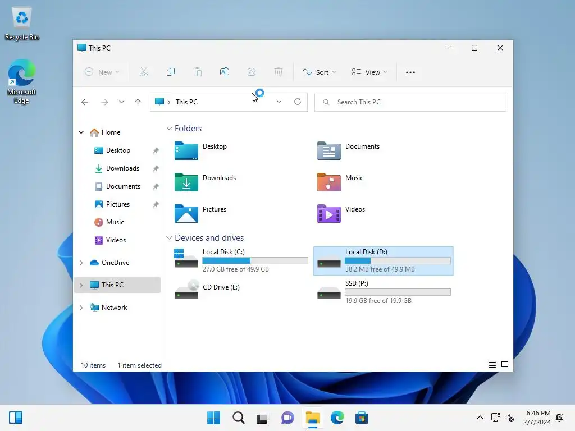The width and height of the screenshot is (575, 431).
Task: Click the Copy icon in toolbar
Action: point(171,72)
